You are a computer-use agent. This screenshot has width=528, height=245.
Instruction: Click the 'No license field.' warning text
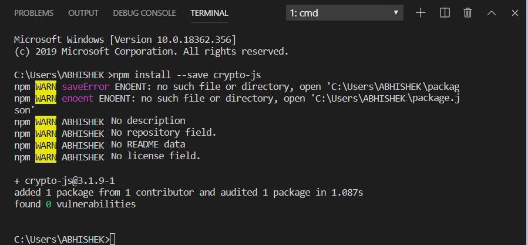[156, 156]
